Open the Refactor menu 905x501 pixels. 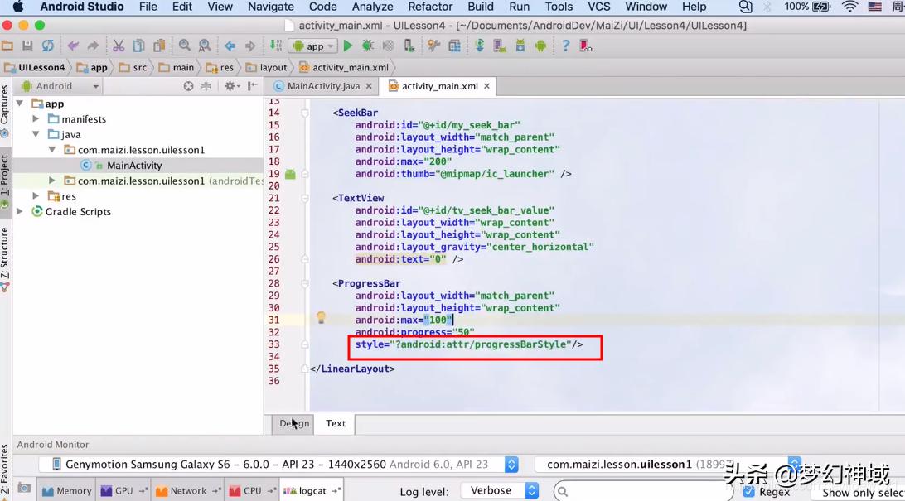click(x=430, y=7)
